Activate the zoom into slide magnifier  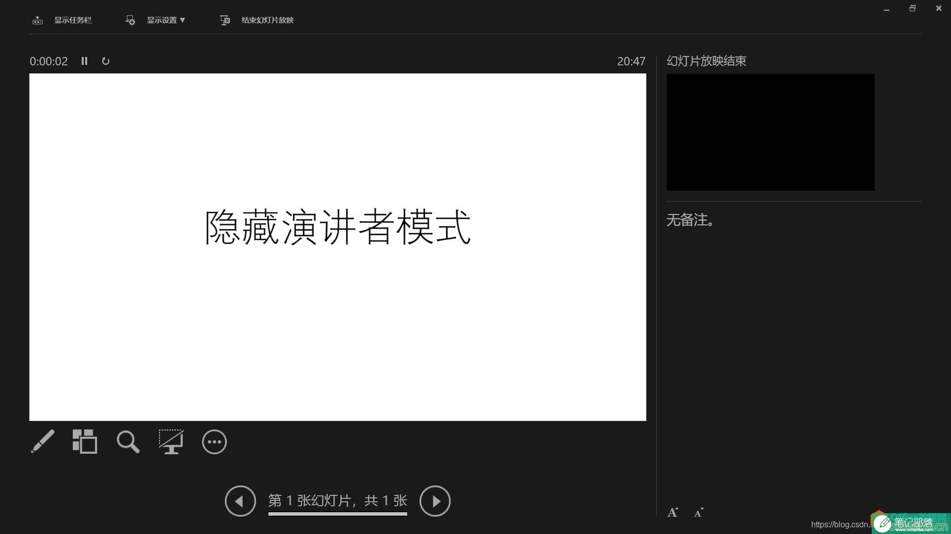(x=128, y=441)
